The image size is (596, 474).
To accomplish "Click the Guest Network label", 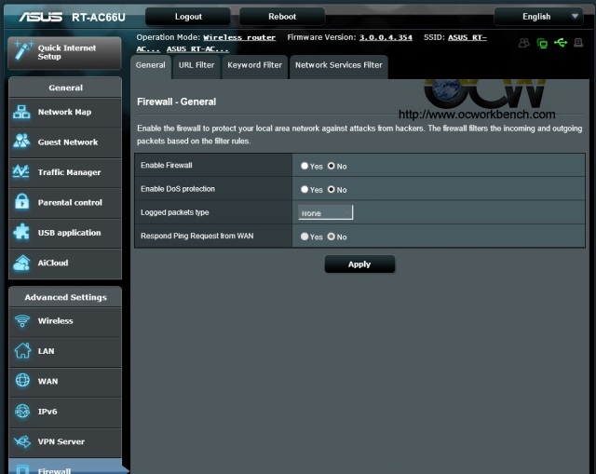I will [68, 142].
